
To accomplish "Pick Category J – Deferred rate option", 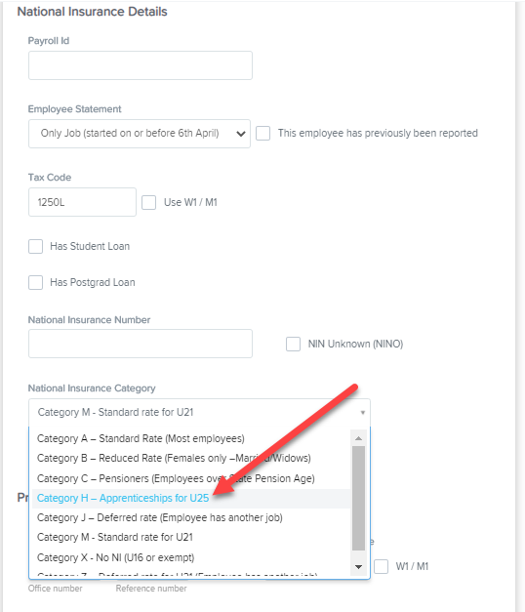I will pyautogui.click(x=191, y=518).
